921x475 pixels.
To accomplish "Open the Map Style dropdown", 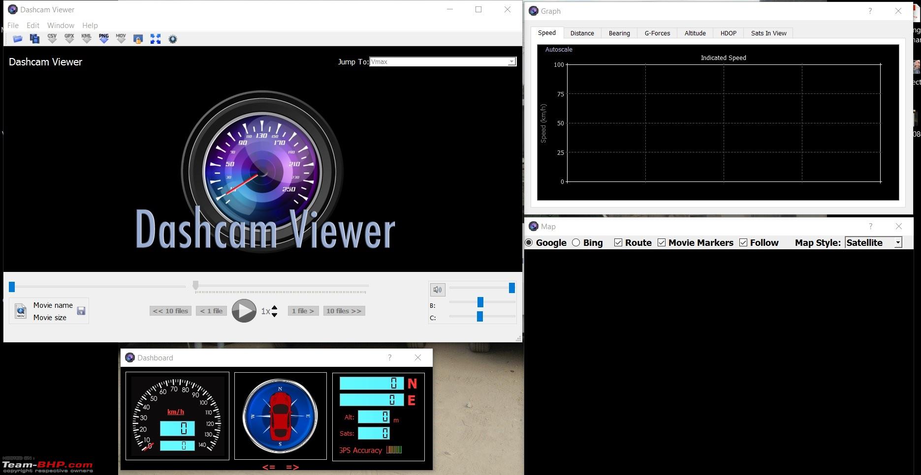I will 874,242.
